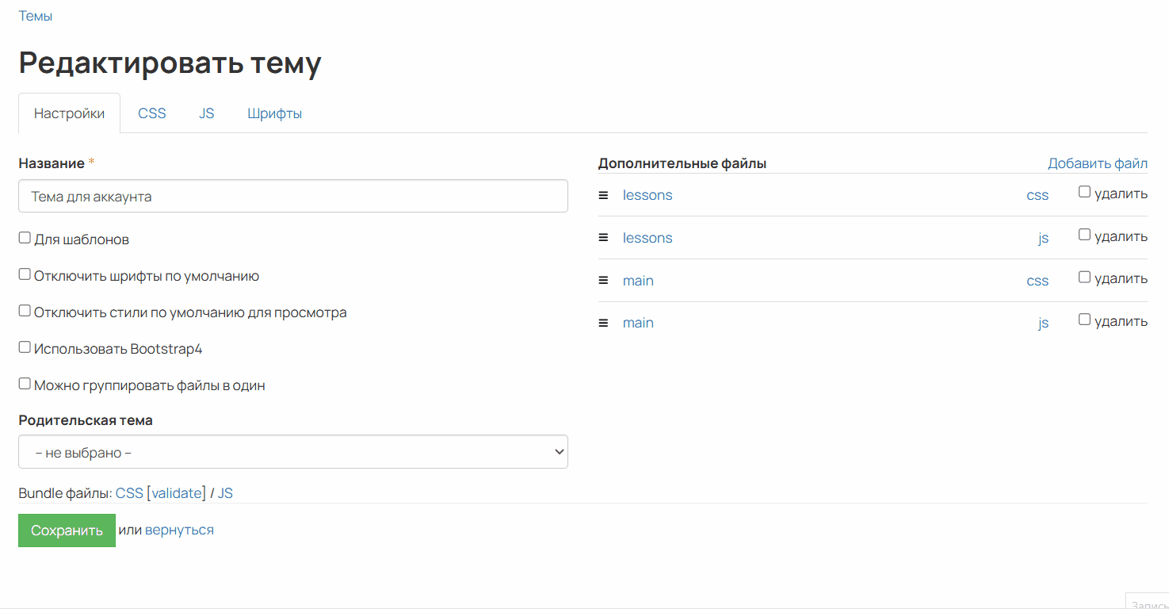Screen dimensions: 1169x609
Task: Check delete box for main js file
Action: point(1084,320)
